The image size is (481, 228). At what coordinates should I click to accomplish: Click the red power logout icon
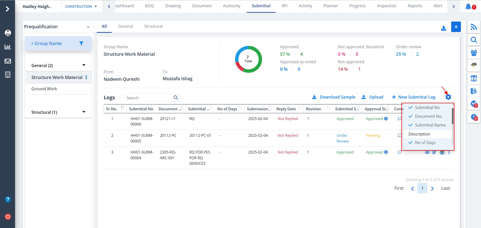(8, 216)
